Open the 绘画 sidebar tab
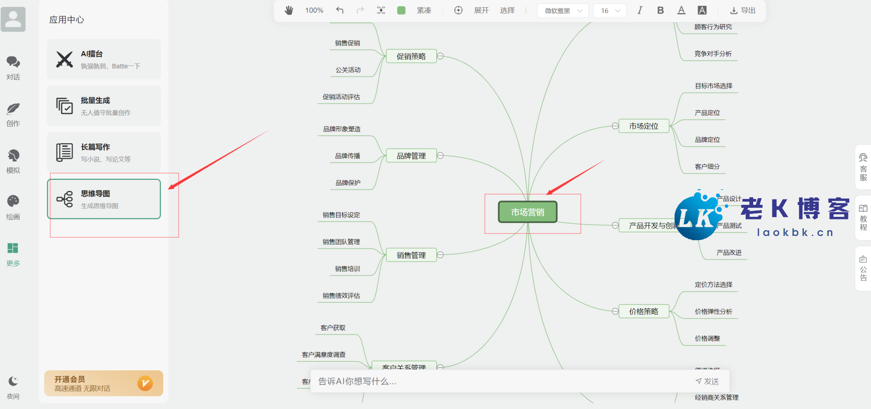This screenshot has width=871, height=409. (13, 207)
